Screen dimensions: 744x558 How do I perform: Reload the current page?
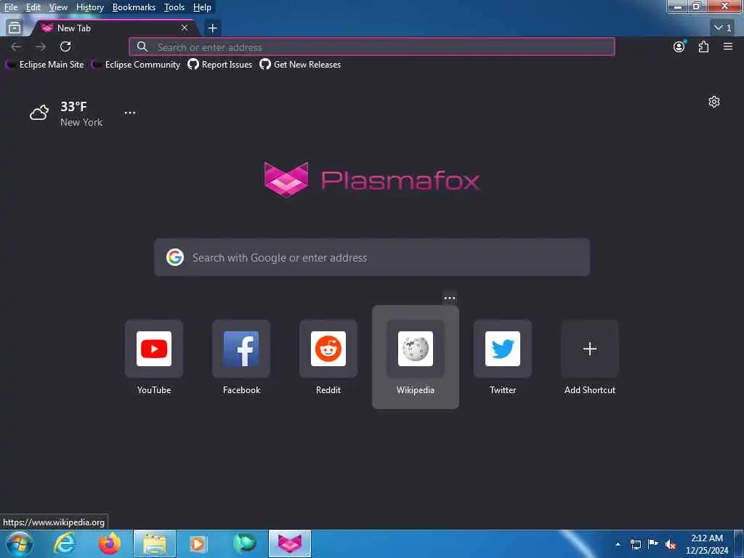65,46
